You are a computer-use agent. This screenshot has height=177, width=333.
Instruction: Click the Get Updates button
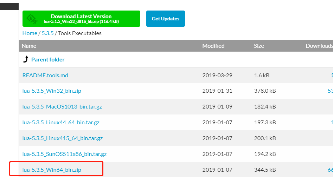tap(165, 19)
